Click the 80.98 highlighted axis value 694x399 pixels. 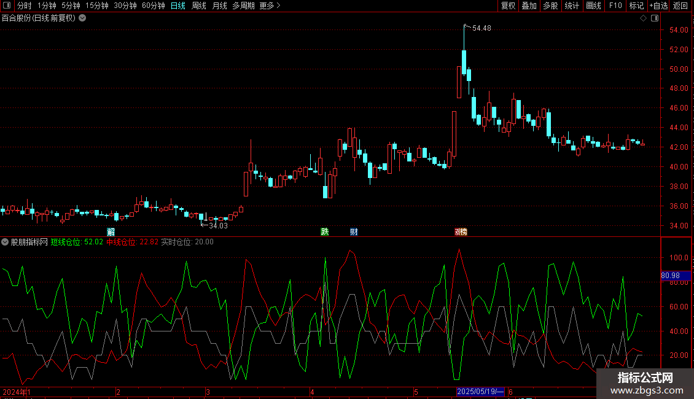[676, 276]
